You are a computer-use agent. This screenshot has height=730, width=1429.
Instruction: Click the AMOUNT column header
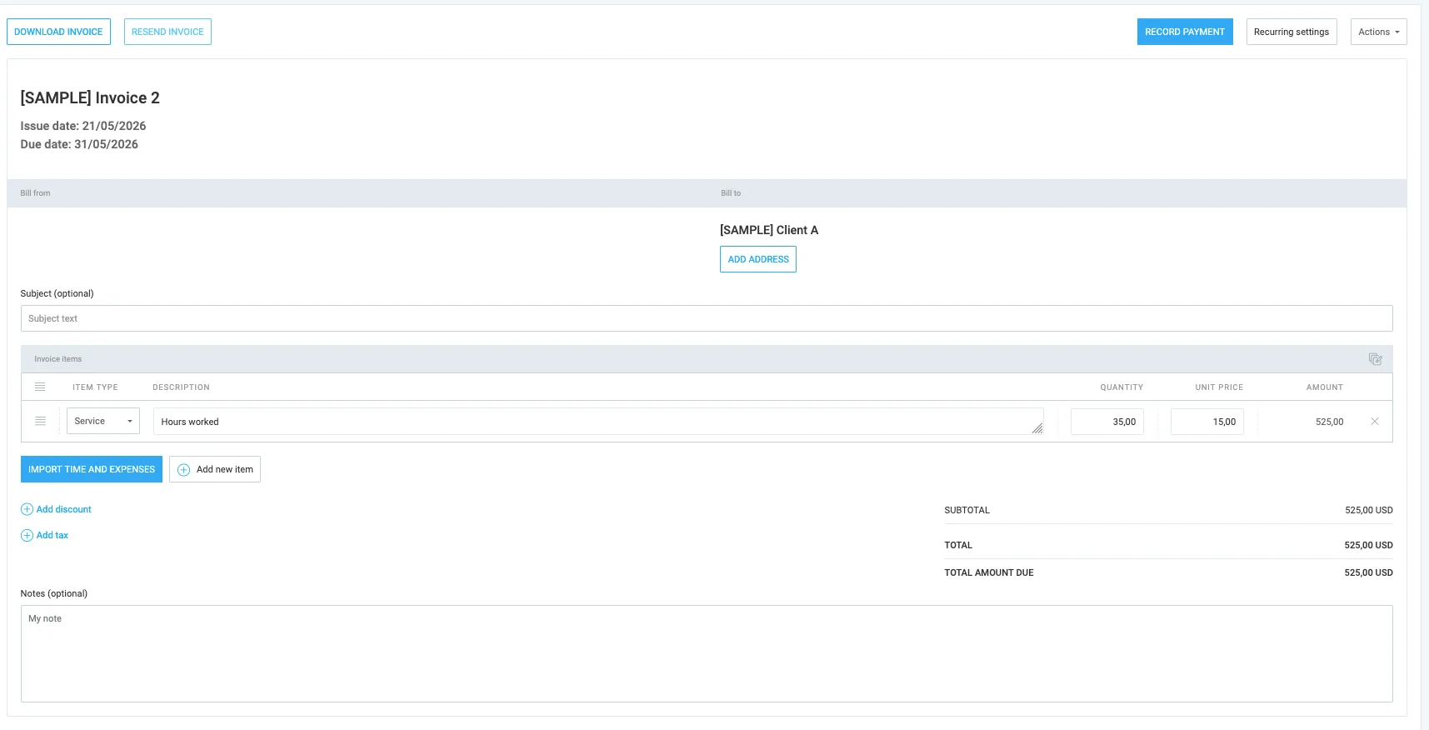pyautogui.click(x=1325, y=387)
